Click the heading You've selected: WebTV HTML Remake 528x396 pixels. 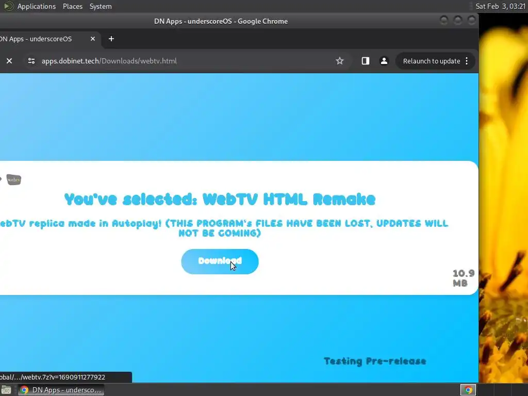tap(220, 200)
